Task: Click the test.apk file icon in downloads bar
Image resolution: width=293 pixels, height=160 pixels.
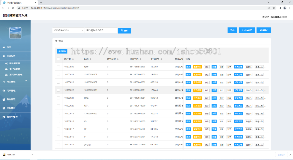Action: click(x=4, y=154)
